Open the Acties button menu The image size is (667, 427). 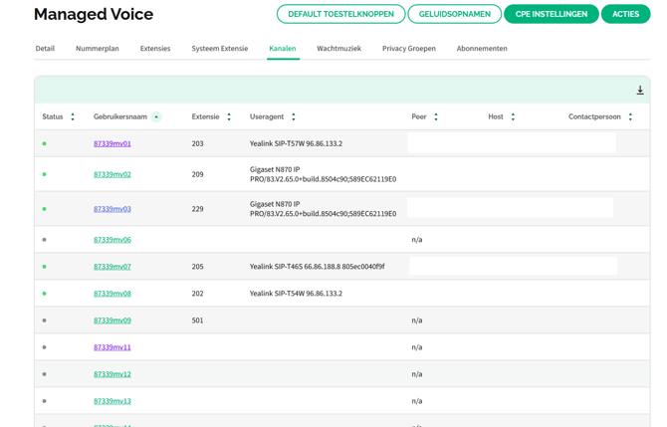pos(625,14)
